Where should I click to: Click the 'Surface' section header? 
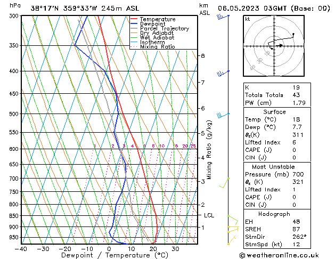[x=274, y=112]
